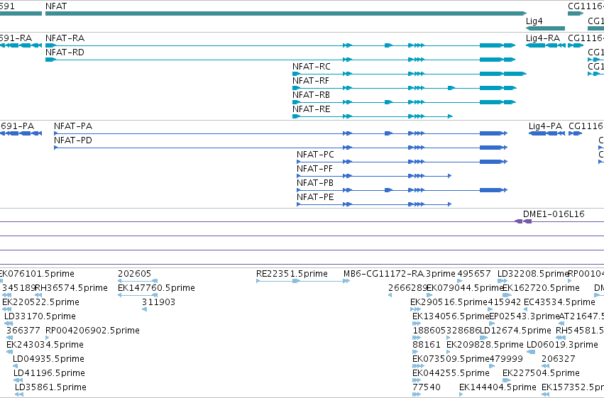Open EST 415942
Image resolution: width=604 pixels, height=398 pixels.
(x=504, y=302)
